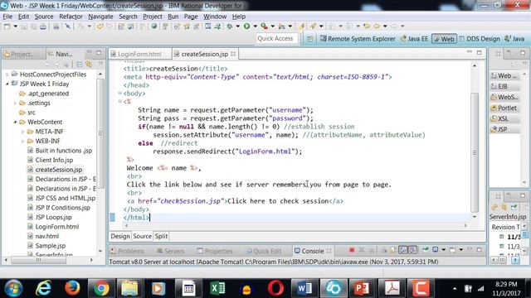Expand the .settings folder
Viewport: 531px width, 298px height.
(x=15, y=103)
